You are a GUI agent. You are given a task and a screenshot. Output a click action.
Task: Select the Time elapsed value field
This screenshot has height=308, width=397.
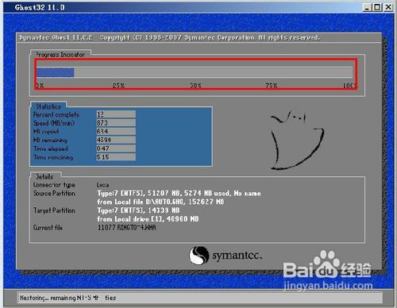coord(116,148)
